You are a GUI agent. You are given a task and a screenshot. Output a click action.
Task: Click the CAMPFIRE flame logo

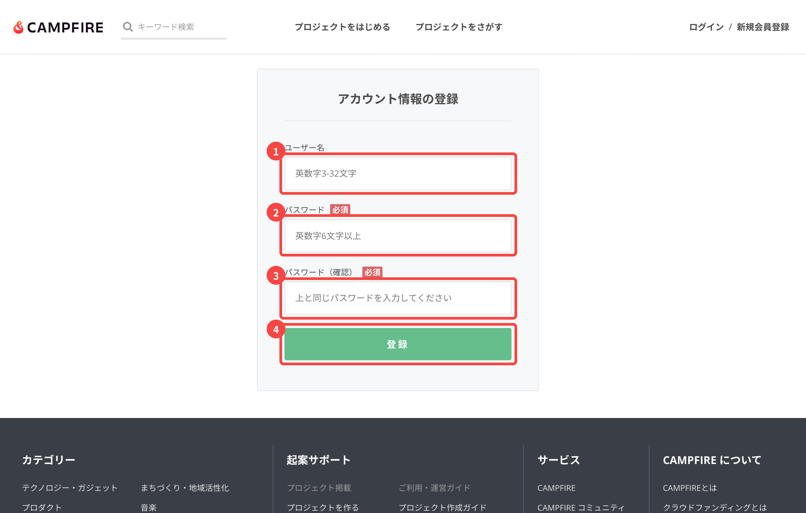tap(18, 27)
